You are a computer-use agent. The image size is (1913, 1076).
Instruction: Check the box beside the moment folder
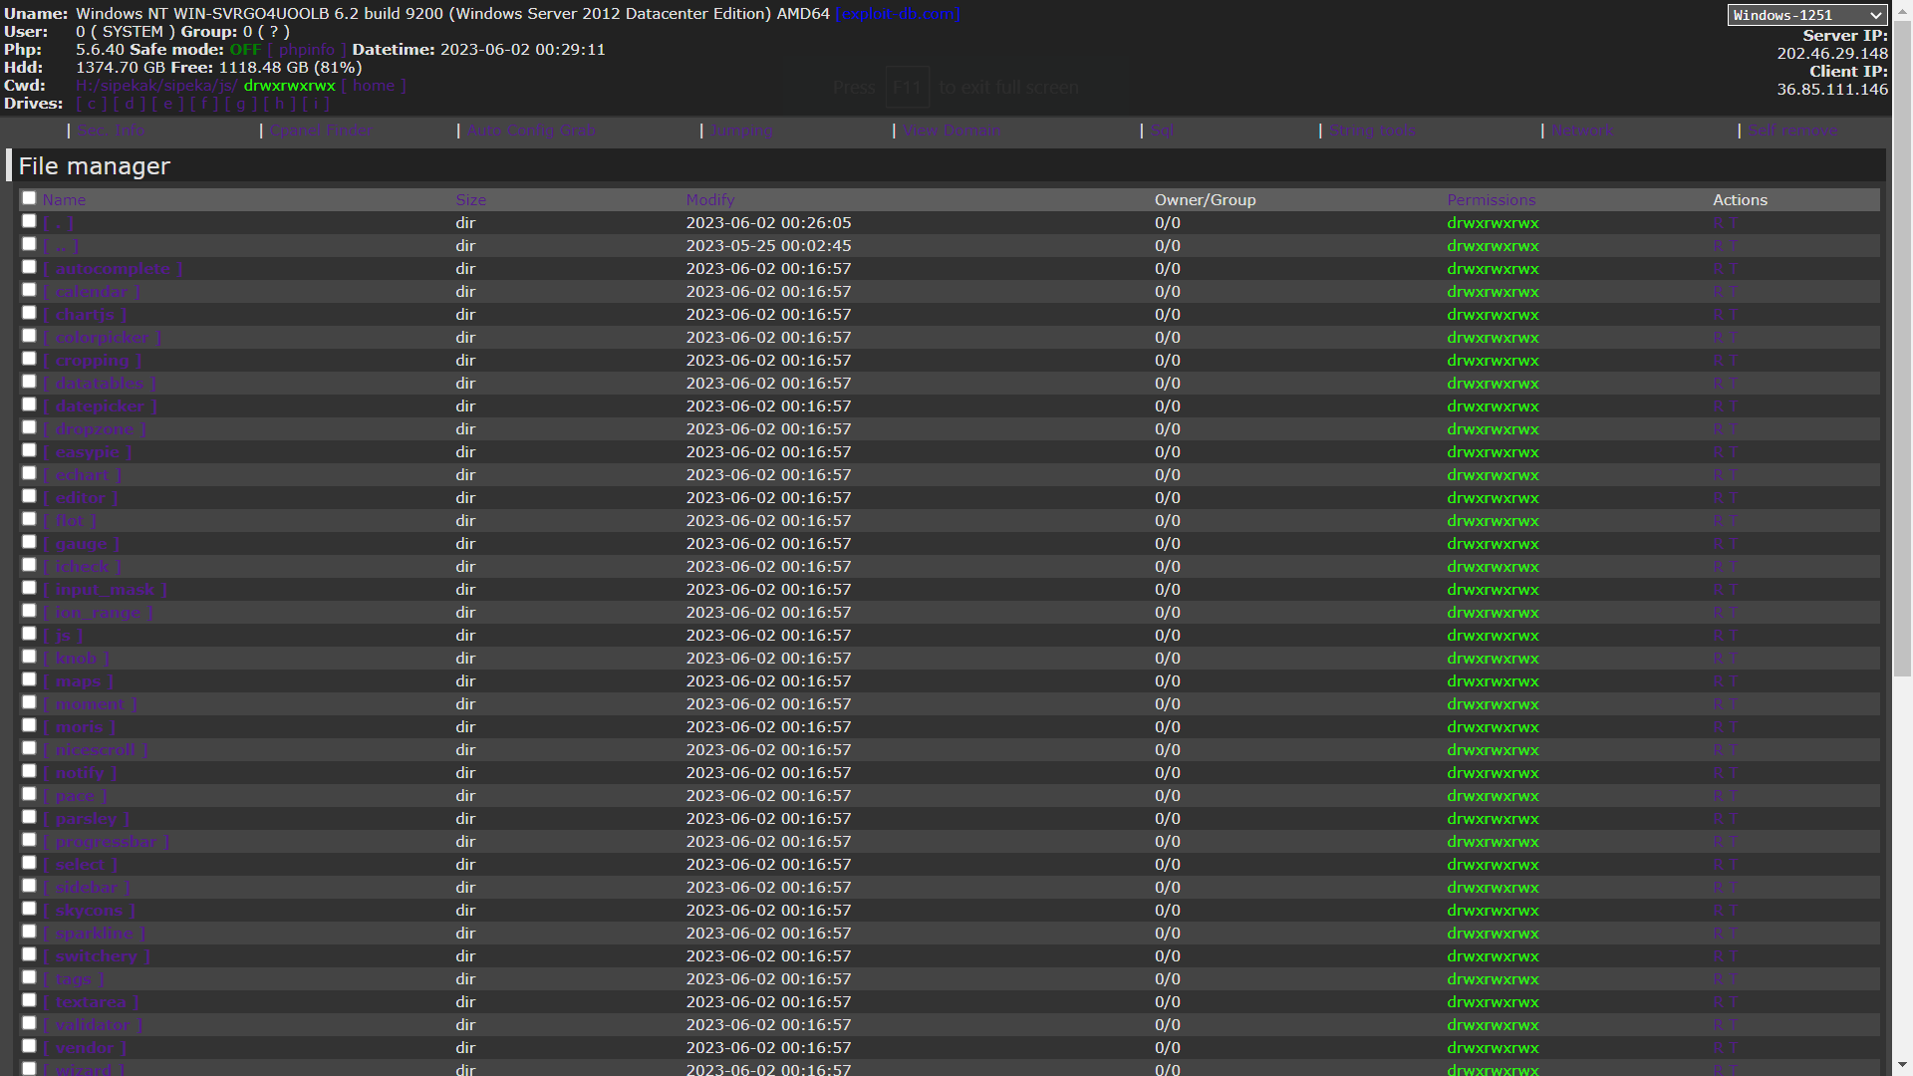[x=29, y=702]
